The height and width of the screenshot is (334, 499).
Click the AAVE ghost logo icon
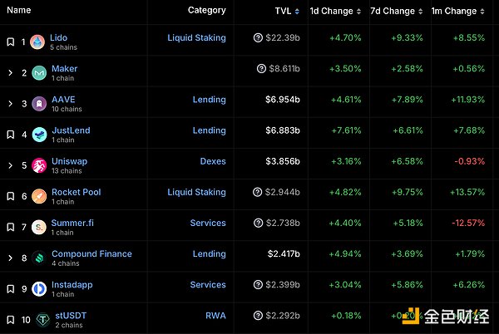38,104
